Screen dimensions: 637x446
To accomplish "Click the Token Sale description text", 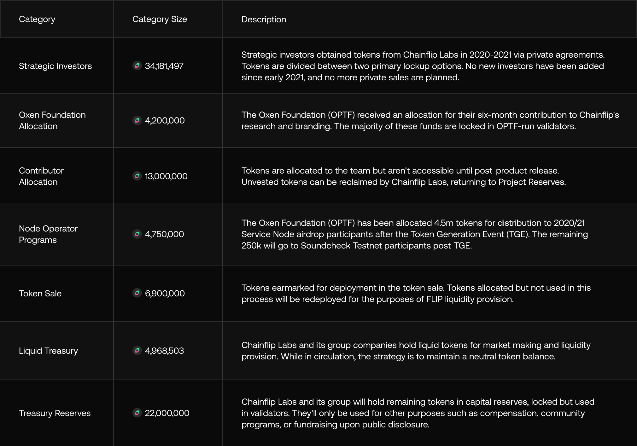I will 416,293.
